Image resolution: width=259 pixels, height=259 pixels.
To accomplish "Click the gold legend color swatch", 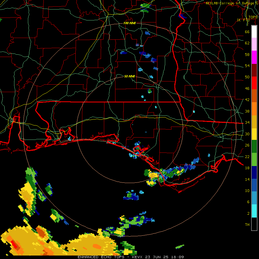I will tap(254, 122).
